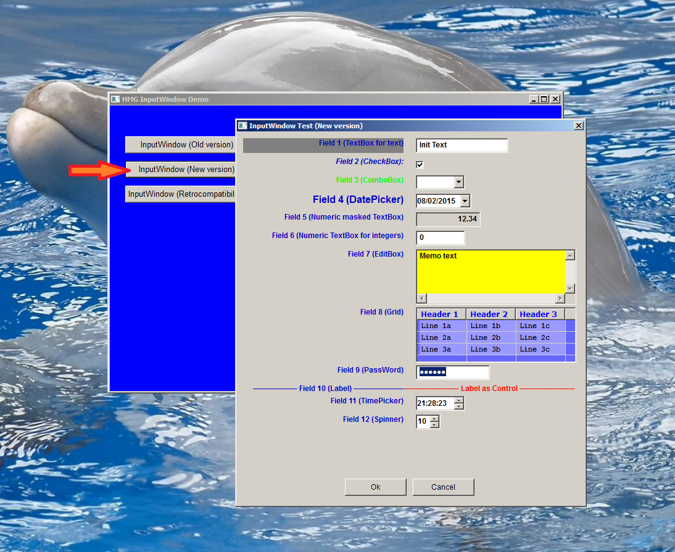Open the Field 3 ComboBox dropdown
This screenshot has width=675, height=552.
point(458,181)
